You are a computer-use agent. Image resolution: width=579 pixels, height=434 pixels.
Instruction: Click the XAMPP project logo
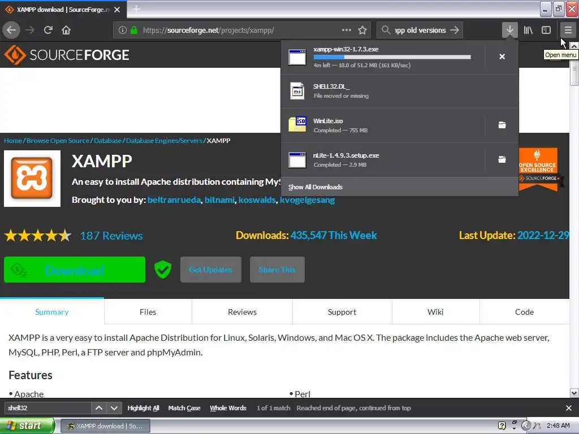pos(32,178)
